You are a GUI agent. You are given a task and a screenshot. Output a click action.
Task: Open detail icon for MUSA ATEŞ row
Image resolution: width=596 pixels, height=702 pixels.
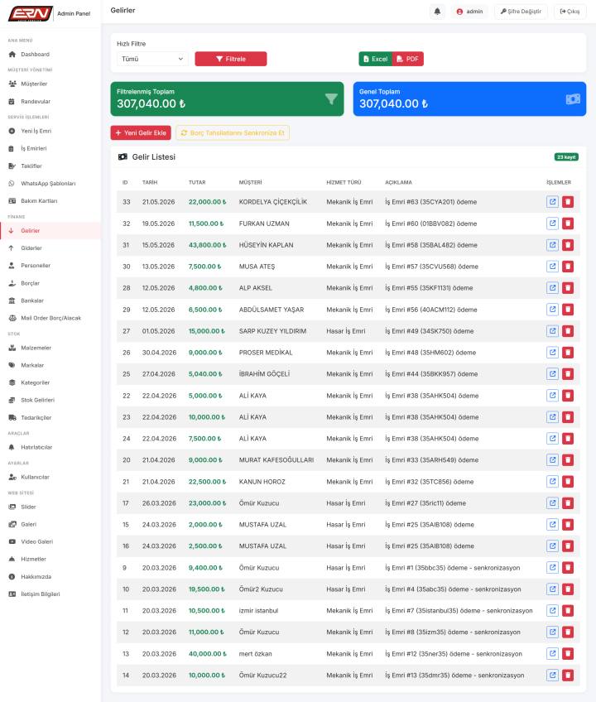[553, 267]
